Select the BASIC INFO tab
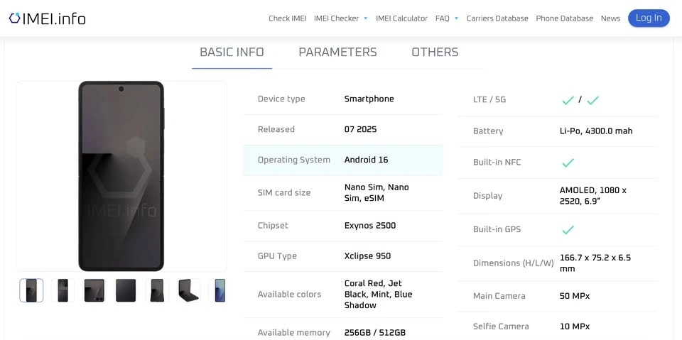 232,53
